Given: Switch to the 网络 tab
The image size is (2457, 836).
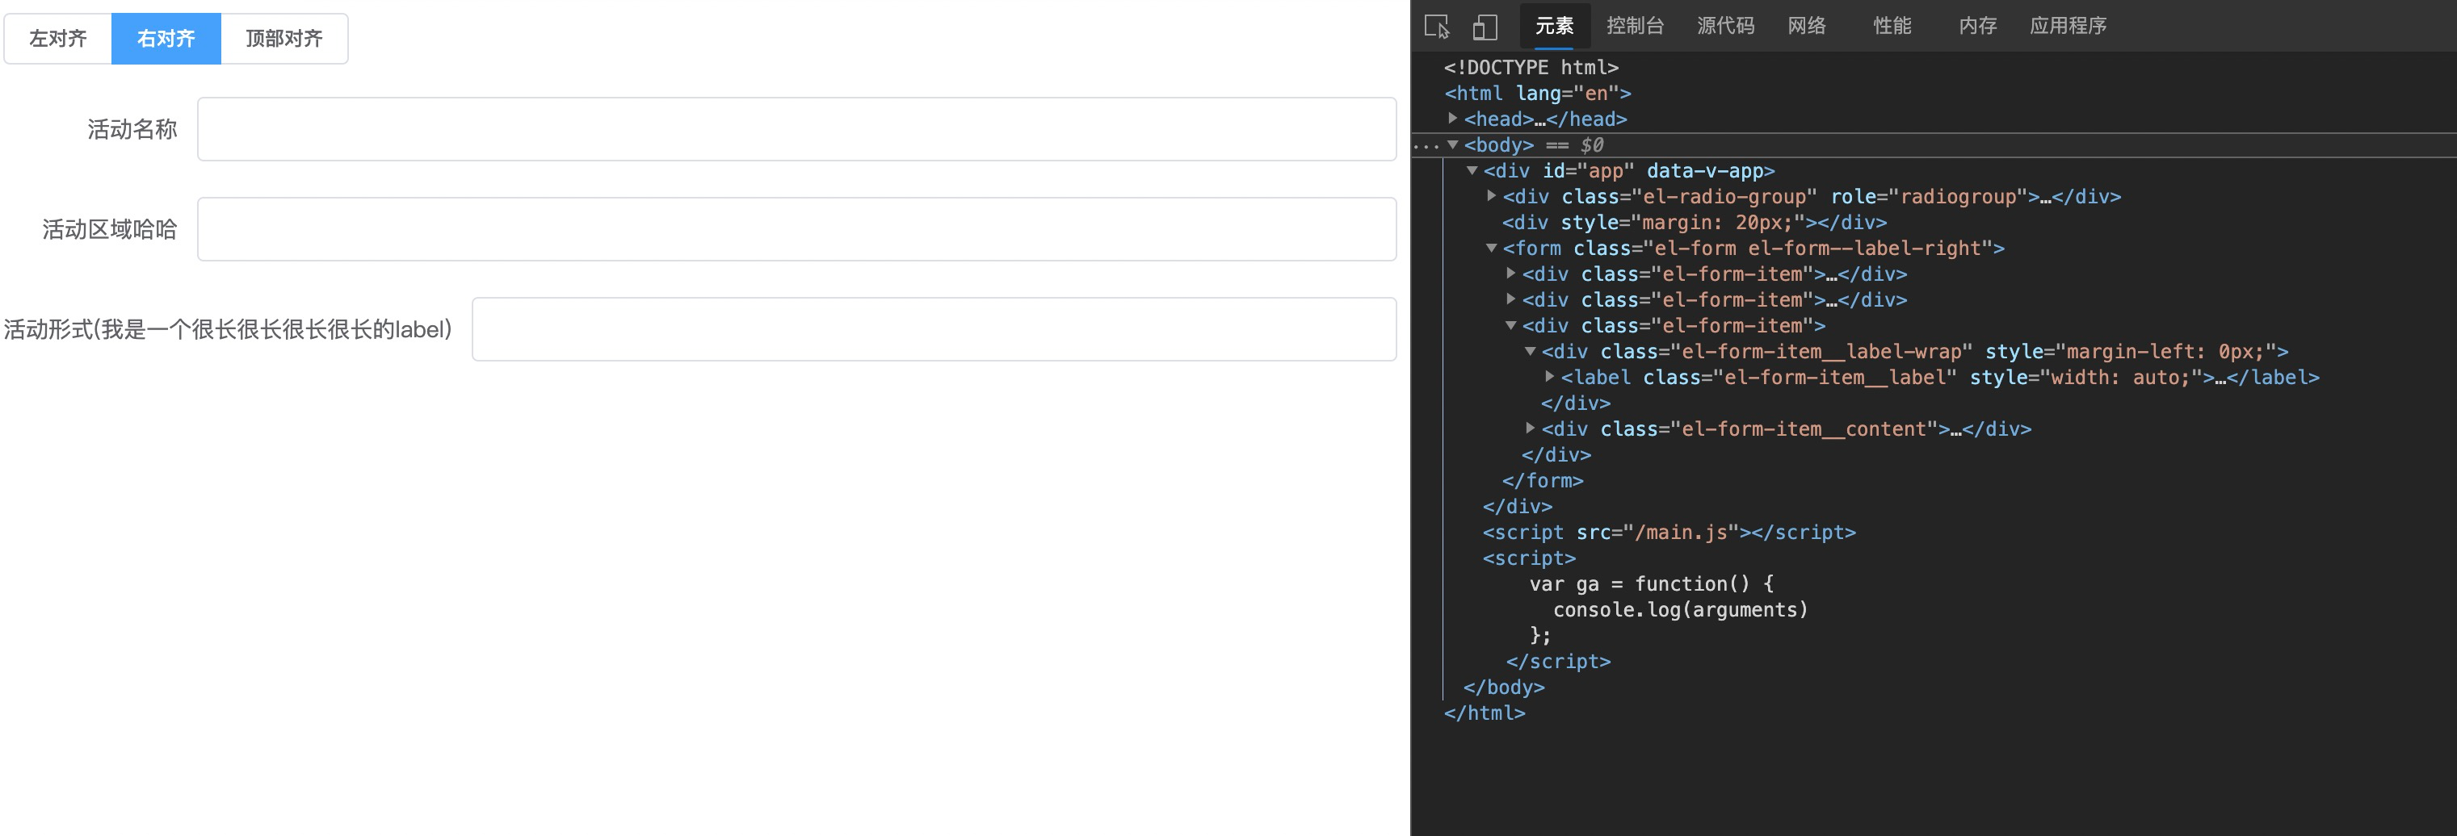Looking at the screenshot, I should [1807, 26].
